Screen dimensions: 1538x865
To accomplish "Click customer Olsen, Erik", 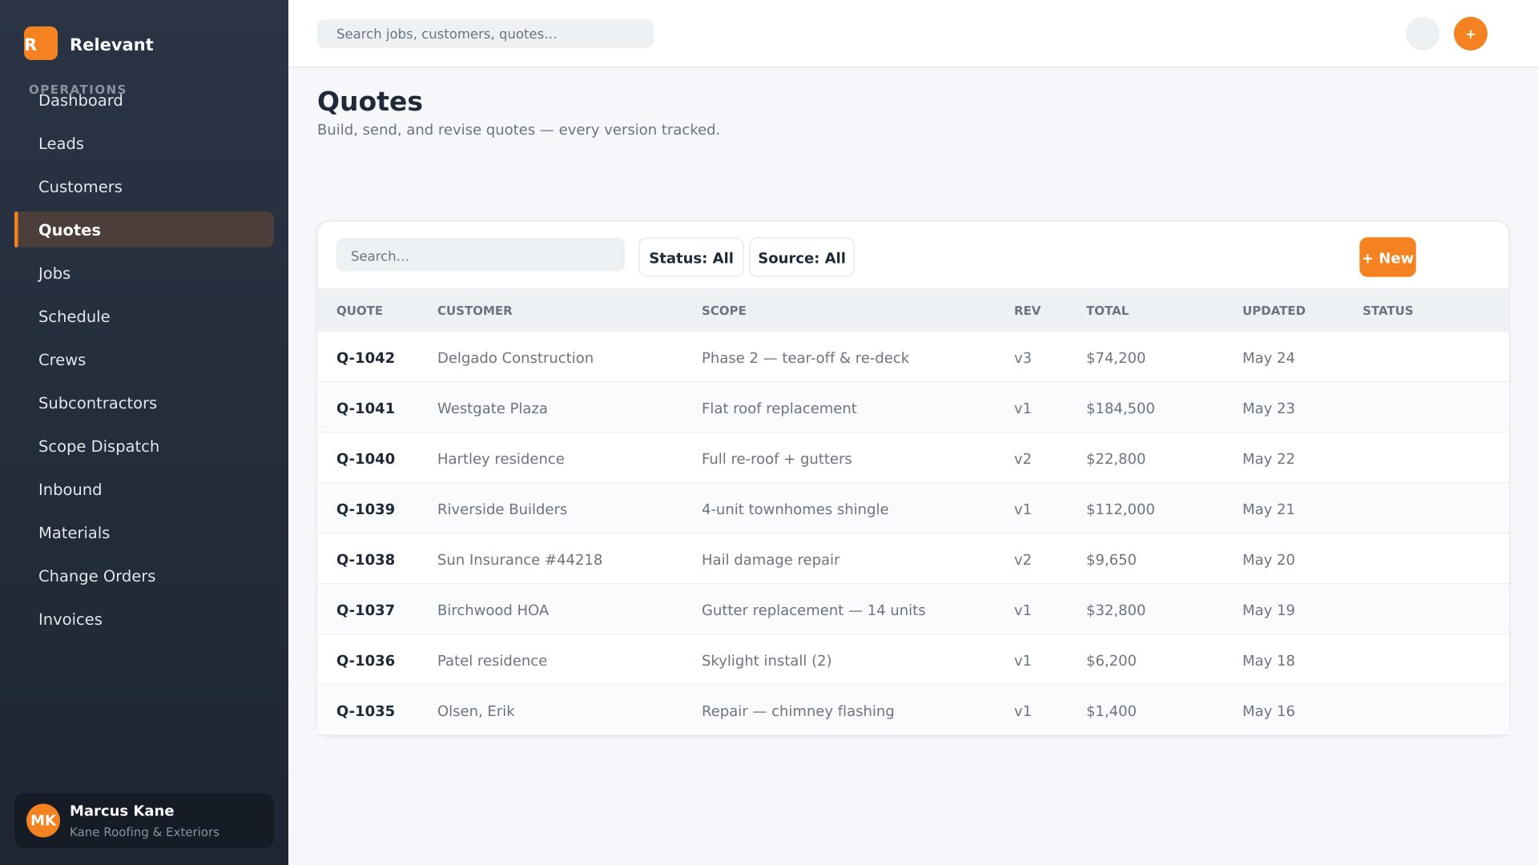I will tap(476, 711).
